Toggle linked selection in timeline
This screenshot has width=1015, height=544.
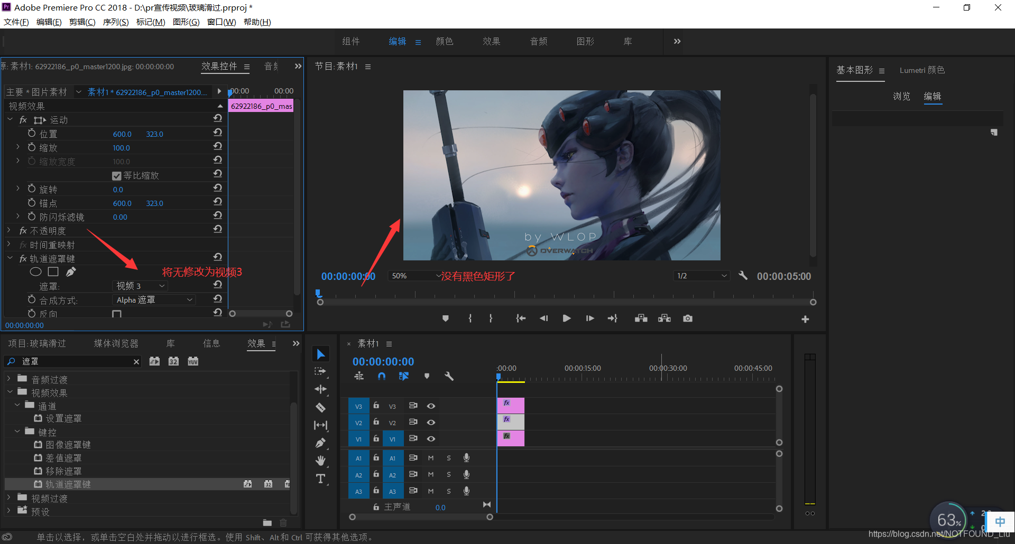click(x=404, y=376)
